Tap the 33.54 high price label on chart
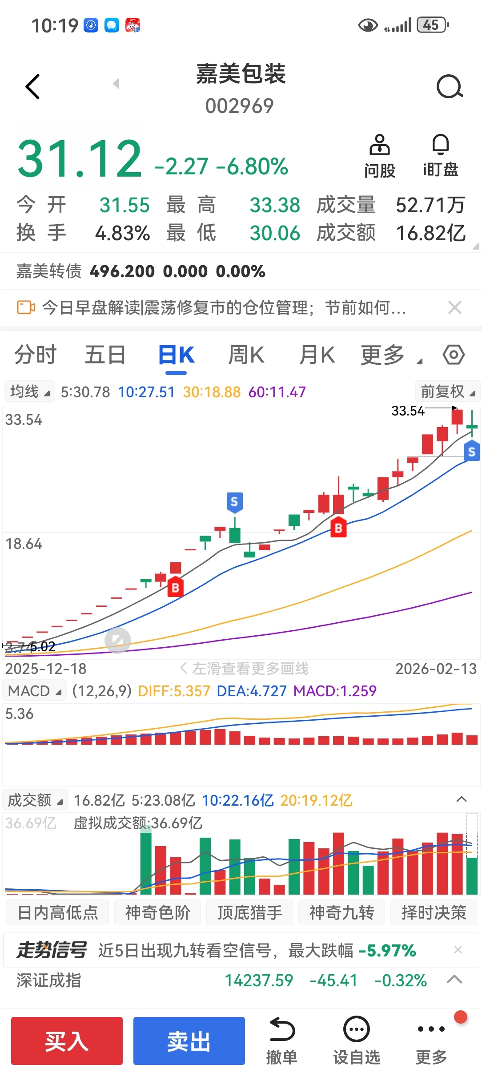 point(408,411)
